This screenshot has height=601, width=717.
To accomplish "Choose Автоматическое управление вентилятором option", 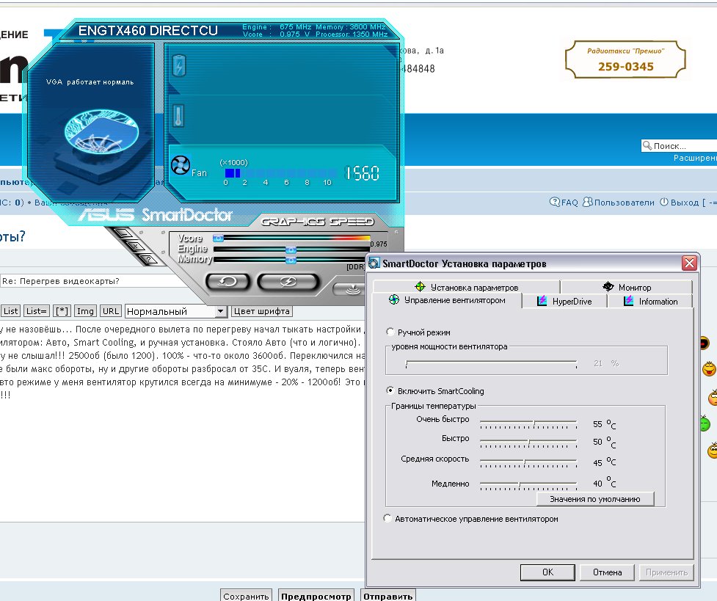I will (389, 519).
